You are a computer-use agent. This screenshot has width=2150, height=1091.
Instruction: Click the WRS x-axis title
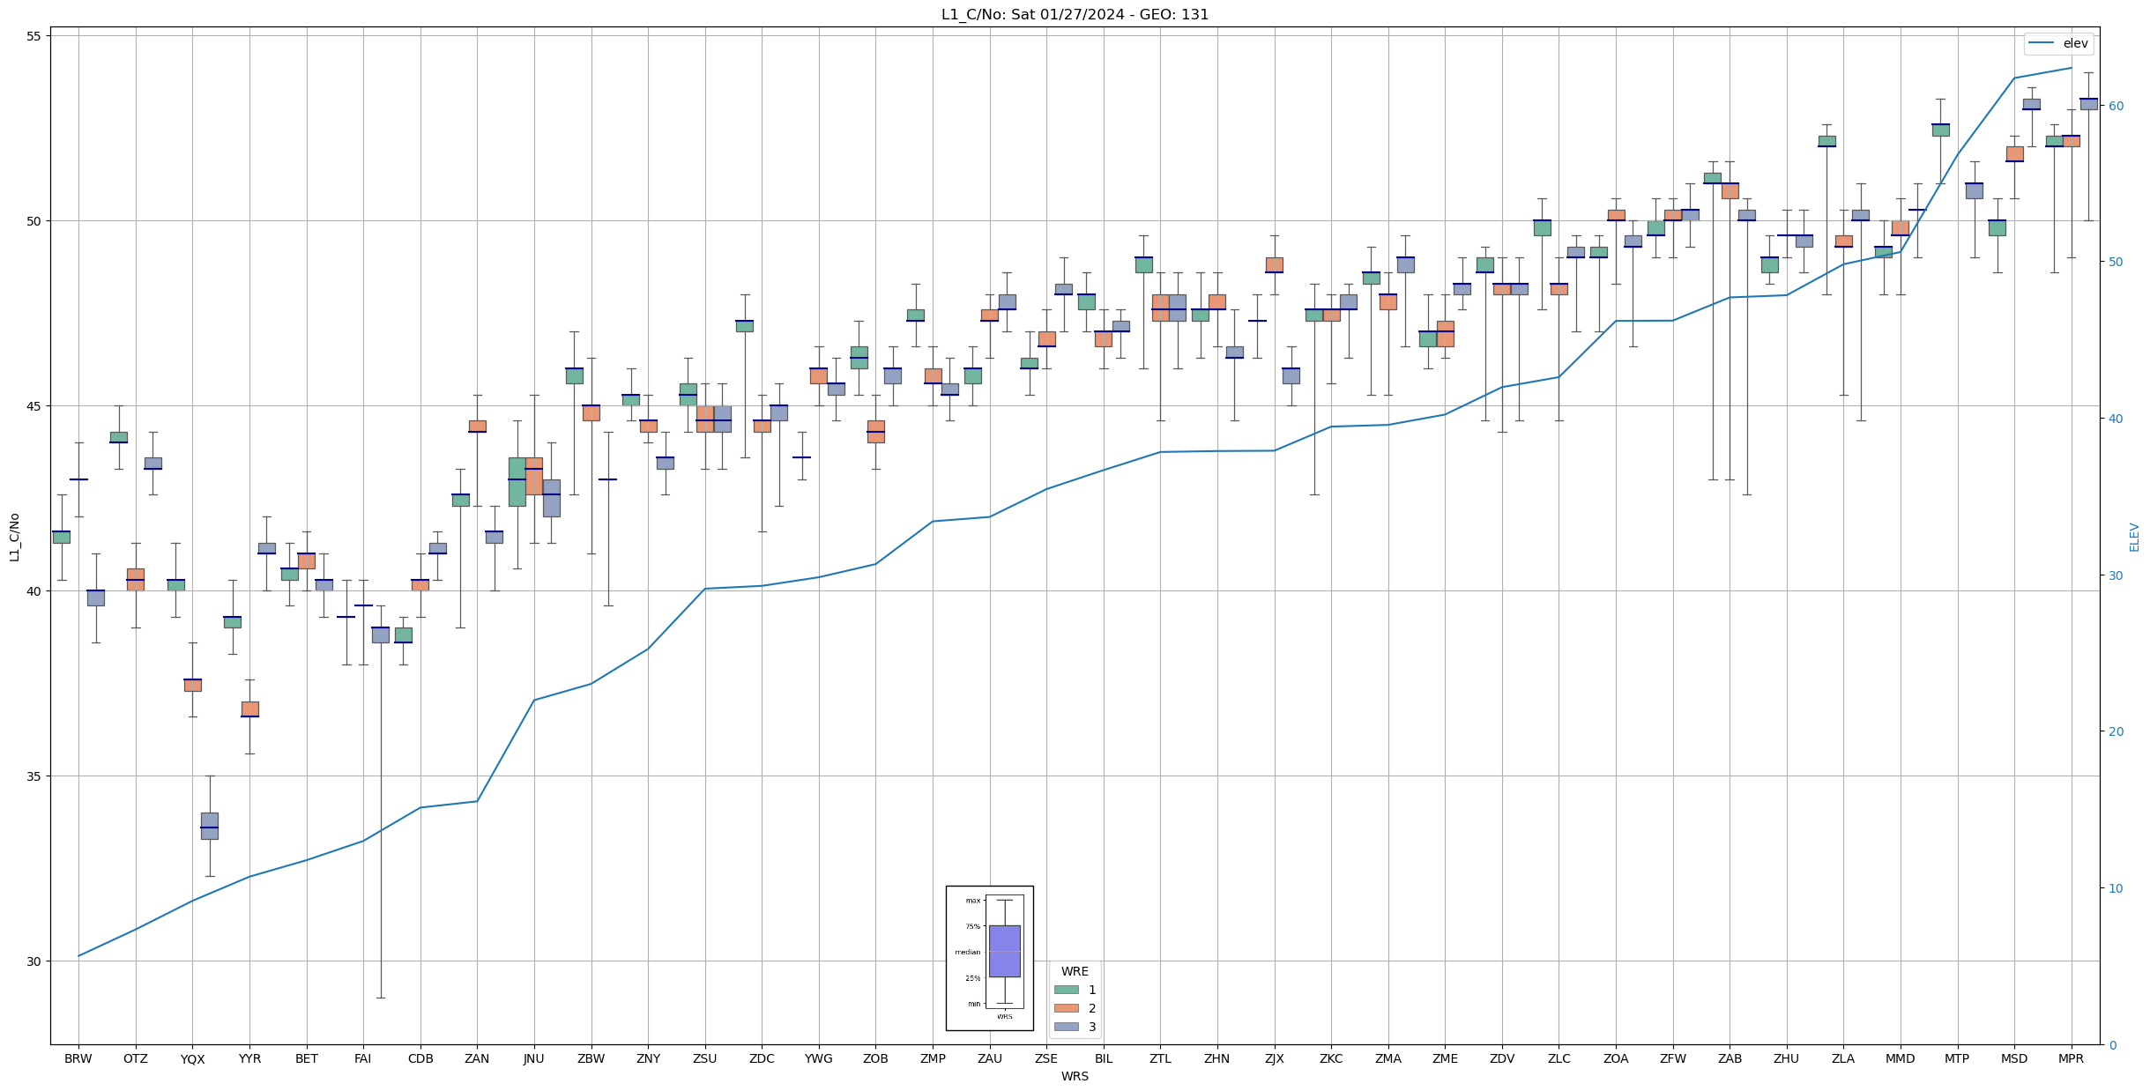[1075, 1076]
